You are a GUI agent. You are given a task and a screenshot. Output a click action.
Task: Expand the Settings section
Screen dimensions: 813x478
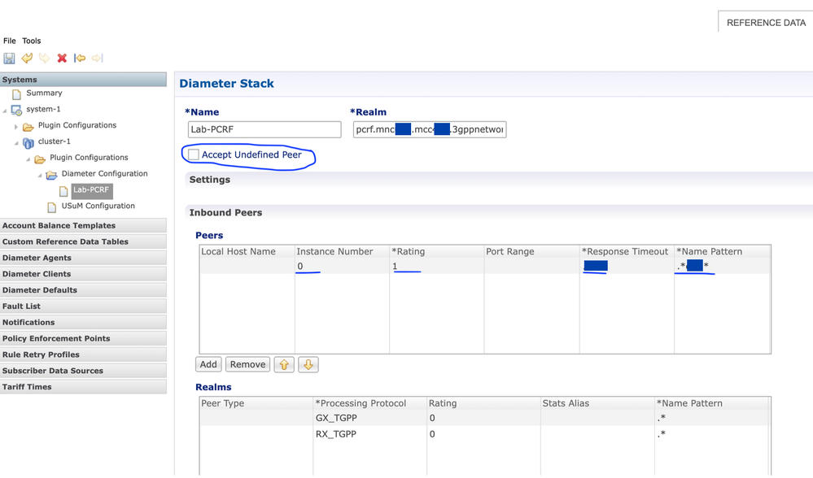[209, 180]
